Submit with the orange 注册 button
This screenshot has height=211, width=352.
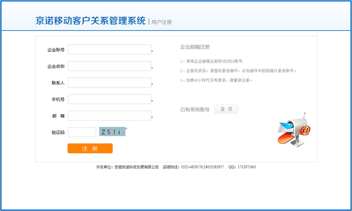(x=90, y=149)
